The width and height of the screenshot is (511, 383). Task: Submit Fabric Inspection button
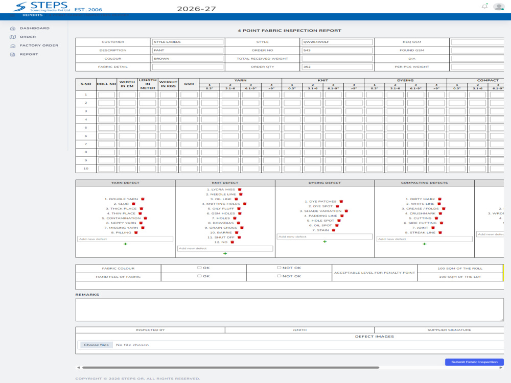pos(474,362)
